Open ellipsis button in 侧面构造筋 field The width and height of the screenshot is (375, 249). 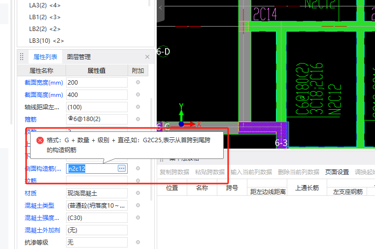coord(122,168)
